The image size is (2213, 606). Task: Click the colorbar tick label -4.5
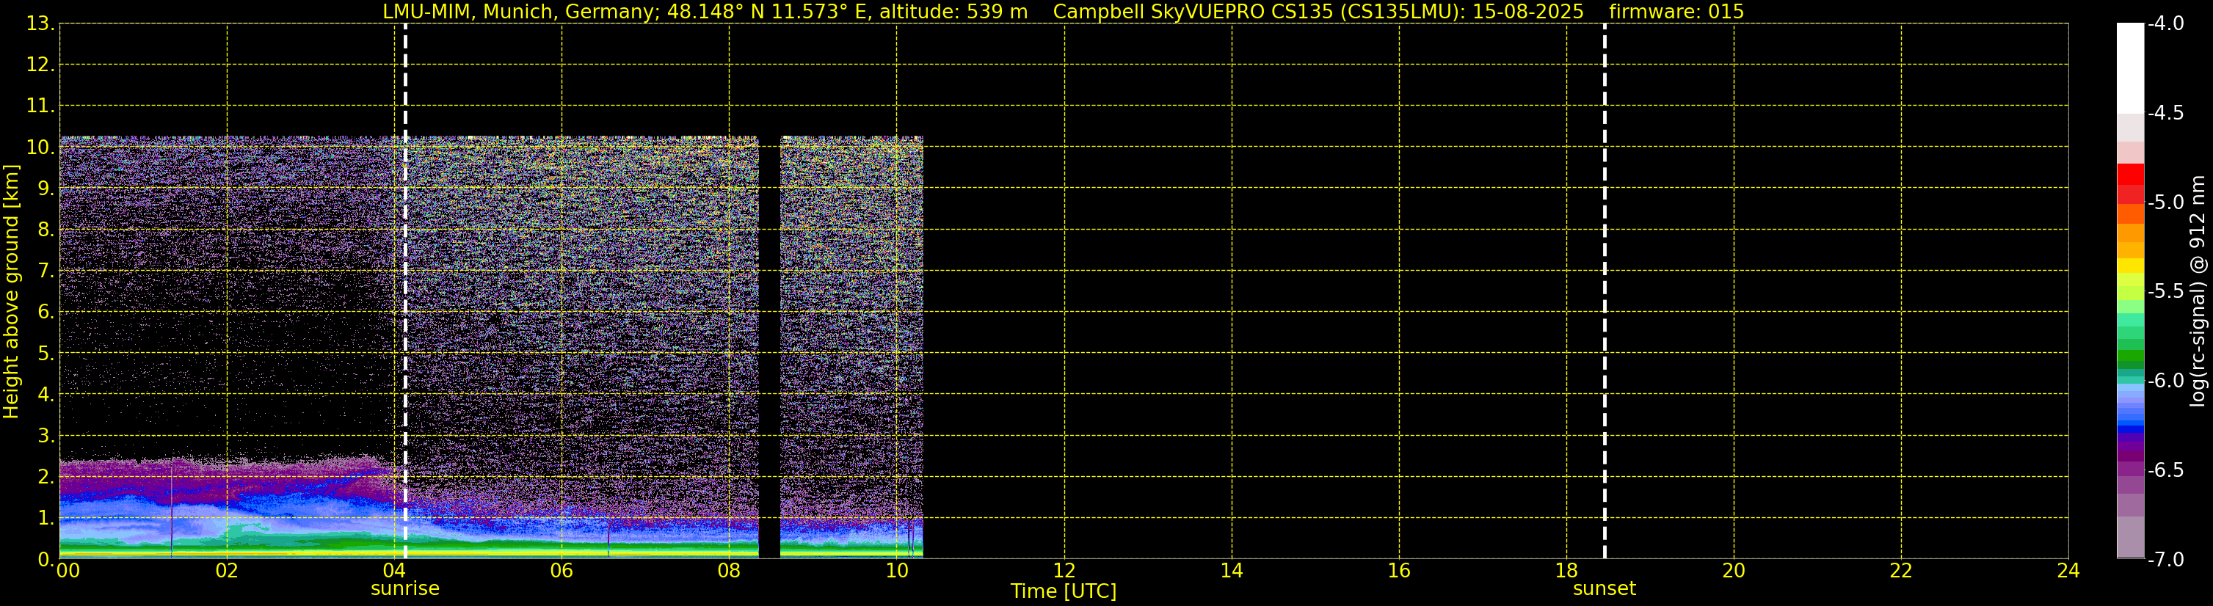click(2165, 113)
